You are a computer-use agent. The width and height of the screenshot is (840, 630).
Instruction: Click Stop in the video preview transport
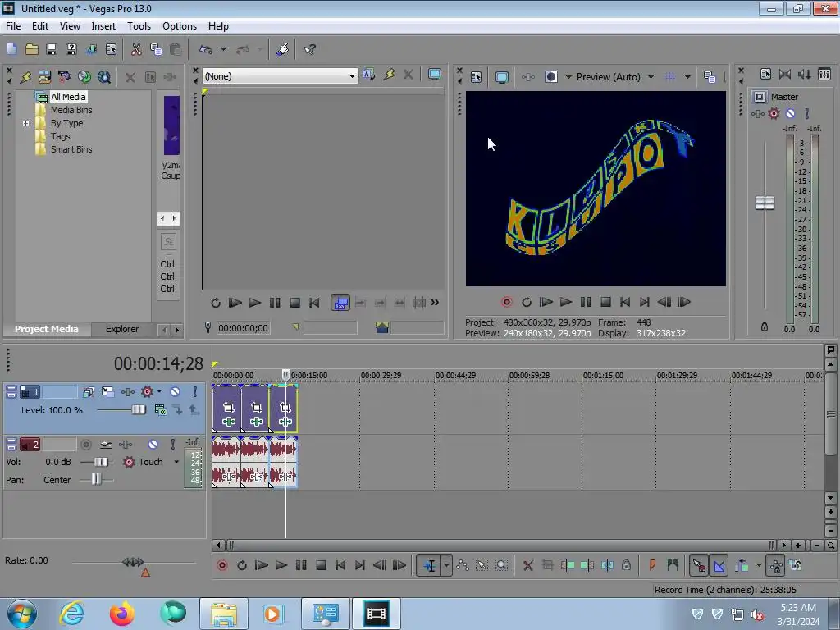coord(605,302)
